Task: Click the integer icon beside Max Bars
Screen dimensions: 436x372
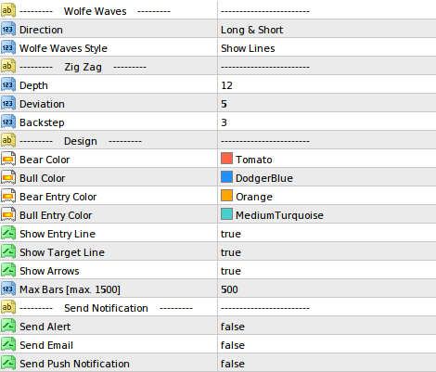Action: (x=8, y=289)
